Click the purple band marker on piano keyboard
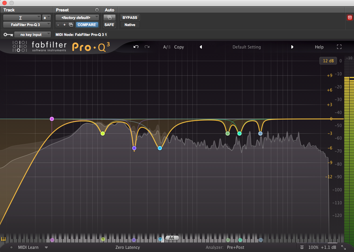 (x=134, y=240)
